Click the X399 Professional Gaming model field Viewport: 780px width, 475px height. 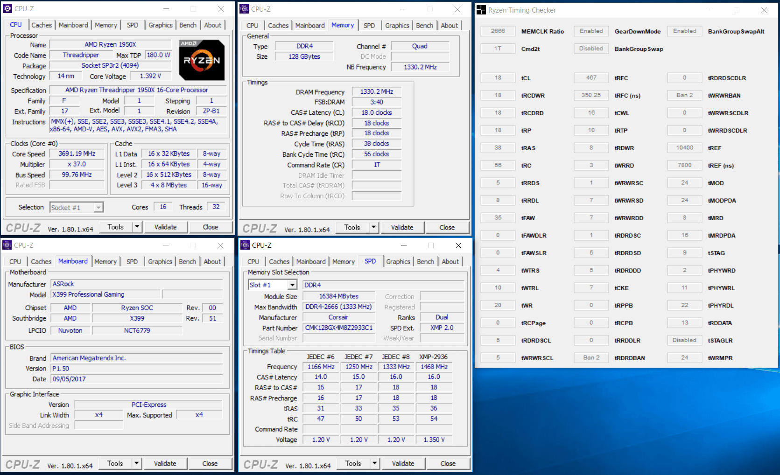click(x=105, y=295)
